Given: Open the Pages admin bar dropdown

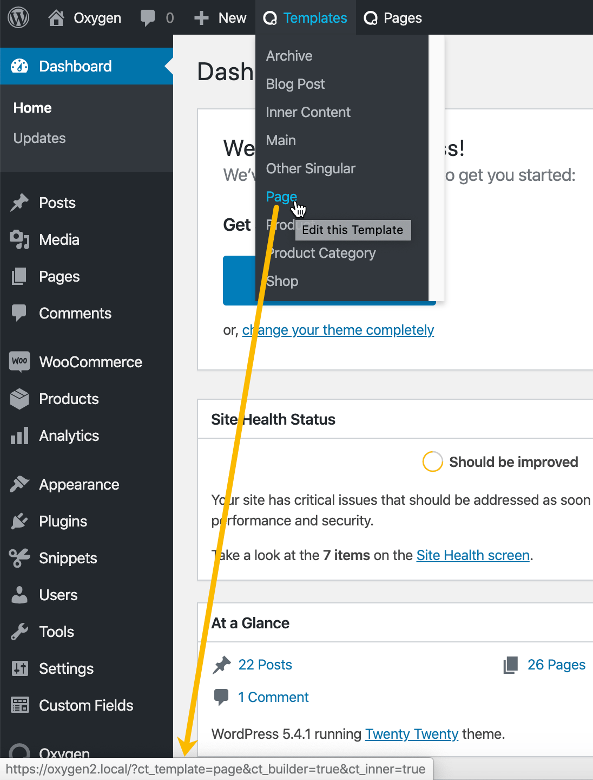Looking at the screenshot, I should point(393,18).
